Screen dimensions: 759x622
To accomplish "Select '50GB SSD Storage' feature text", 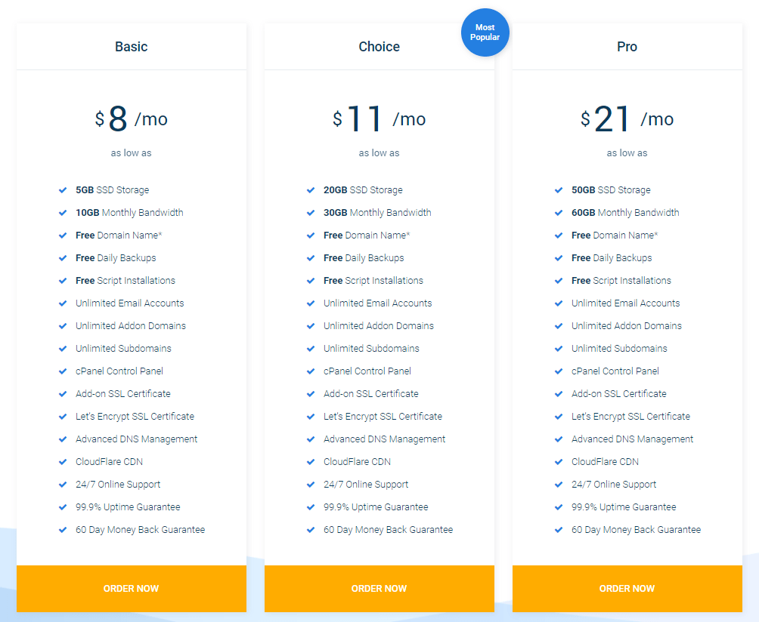I will [611, 190].
